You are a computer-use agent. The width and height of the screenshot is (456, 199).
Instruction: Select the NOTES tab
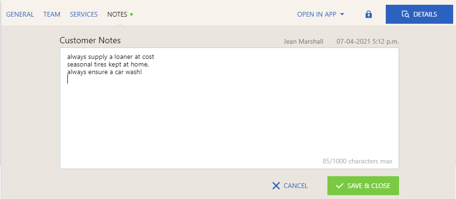click(117, 14)
